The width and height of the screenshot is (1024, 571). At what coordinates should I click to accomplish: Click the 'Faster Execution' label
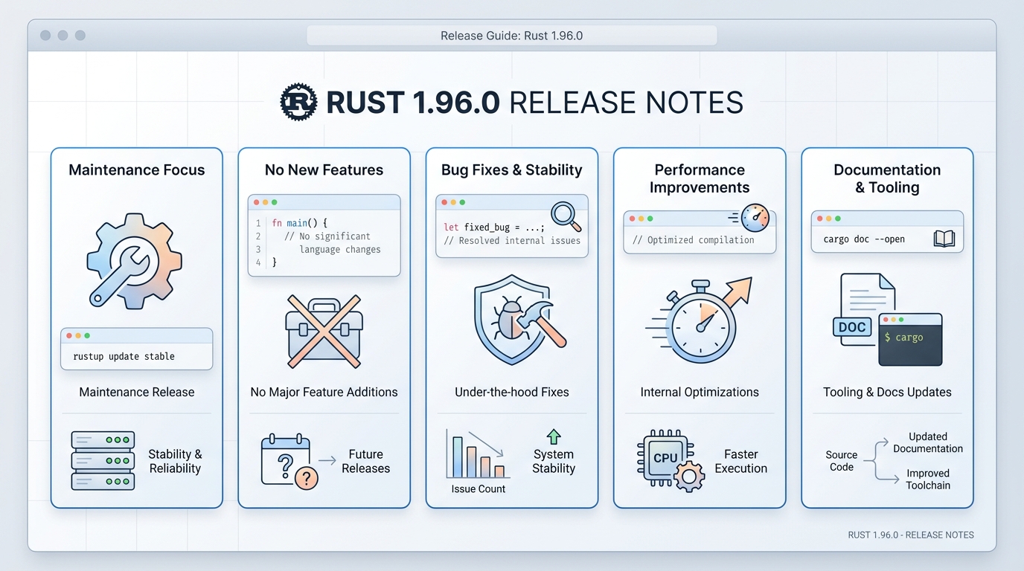coord(741,461)
